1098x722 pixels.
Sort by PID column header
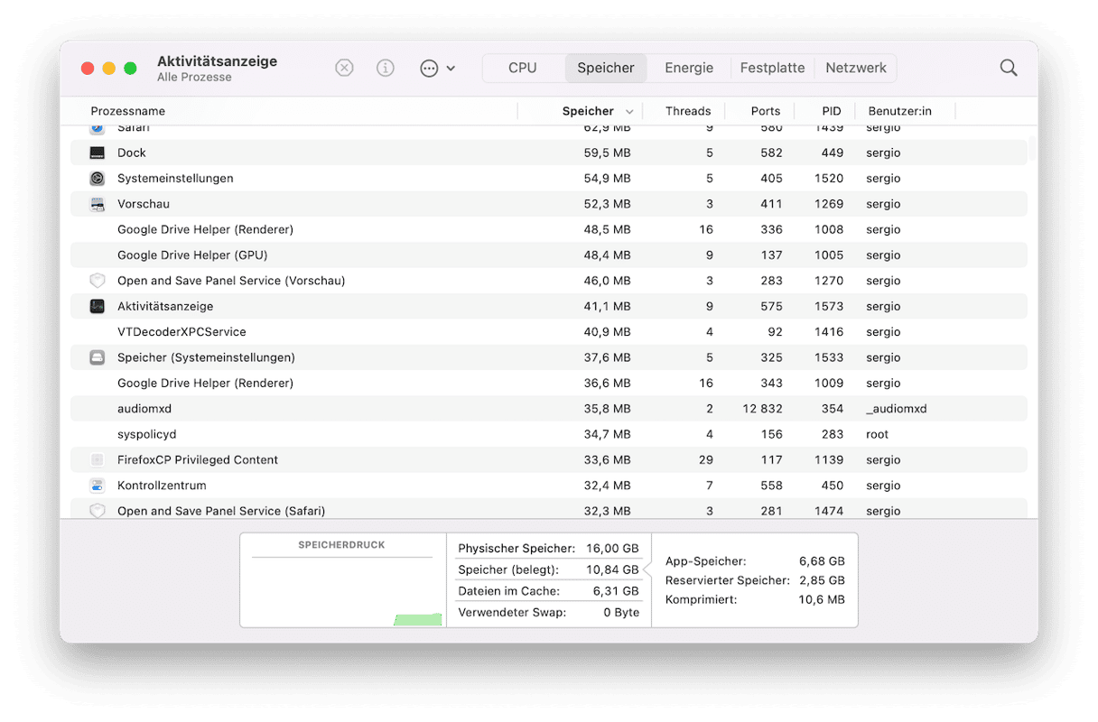(x=831, y=111)
